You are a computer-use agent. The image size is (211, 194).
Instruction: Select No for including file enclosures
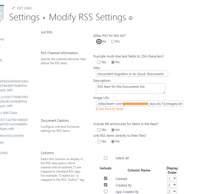tap(113, 130)
